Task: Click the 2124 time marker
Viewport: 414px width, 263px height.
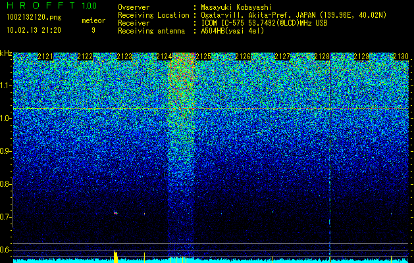Action: pyautogui.click(x=164, y=57)
